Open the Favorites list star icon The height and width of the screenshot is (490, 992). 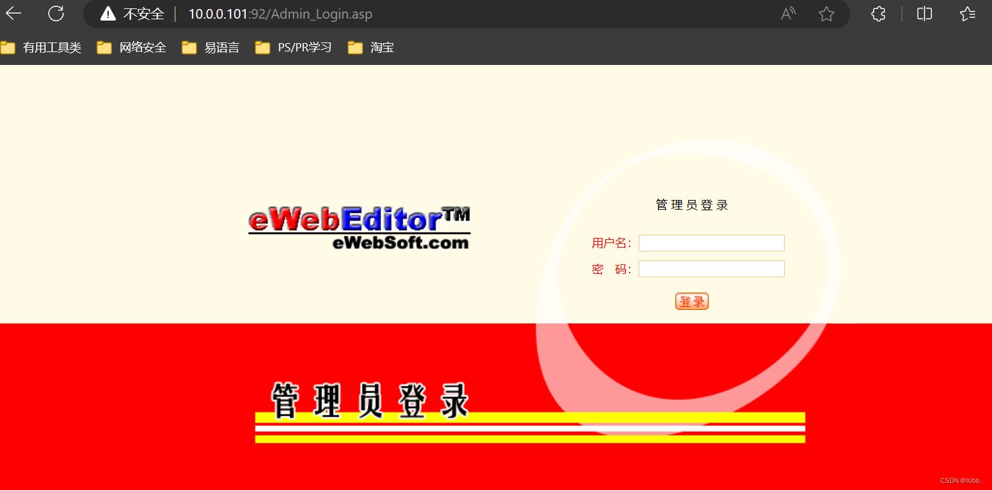[x=968, y=14]
